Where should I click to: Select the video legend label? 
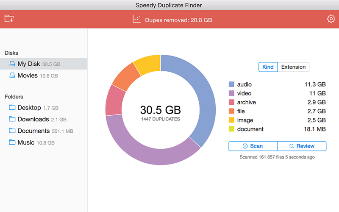(244, 93)
